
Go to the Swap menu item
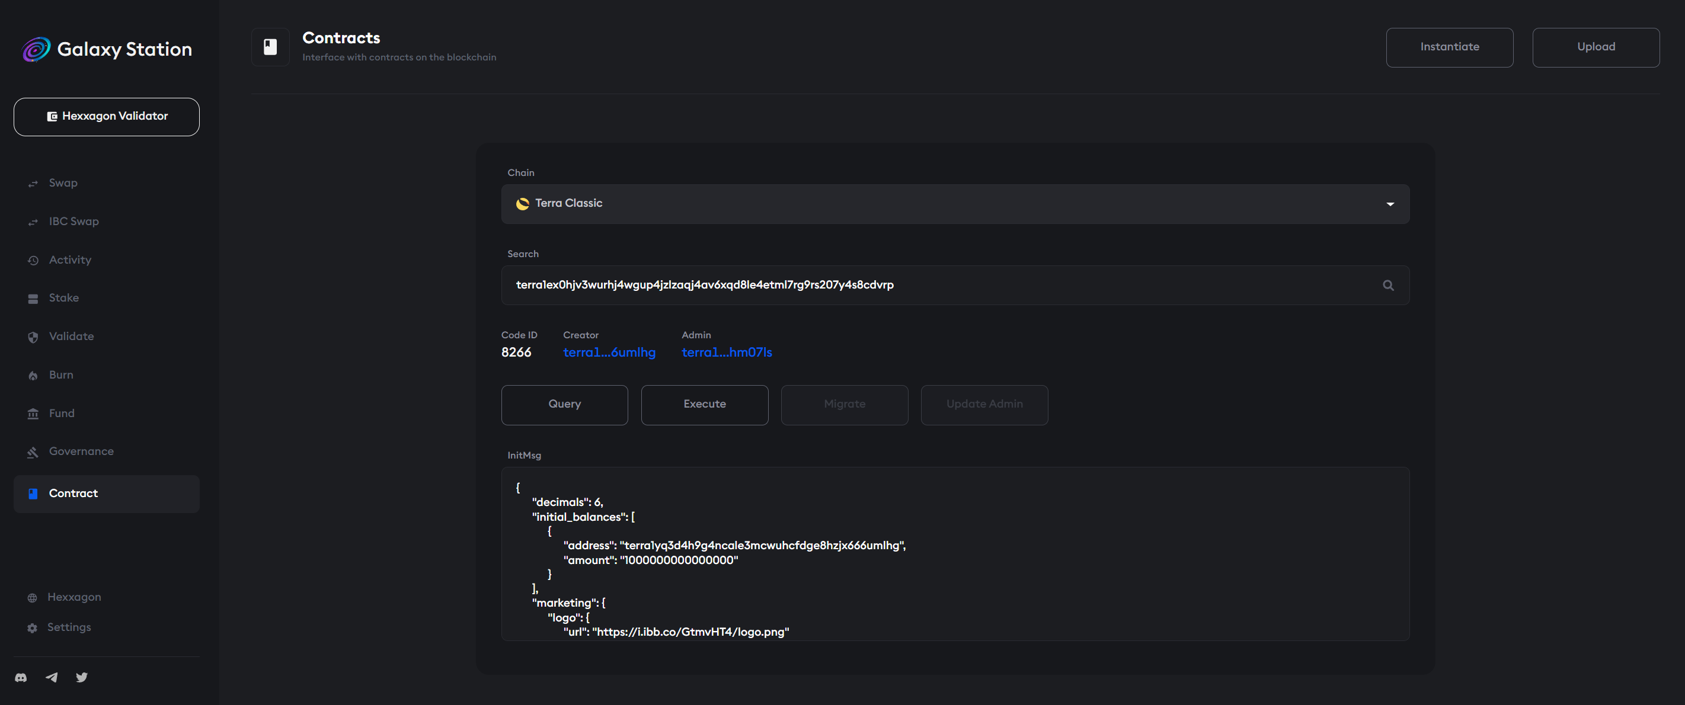click(x=63, y=183)
